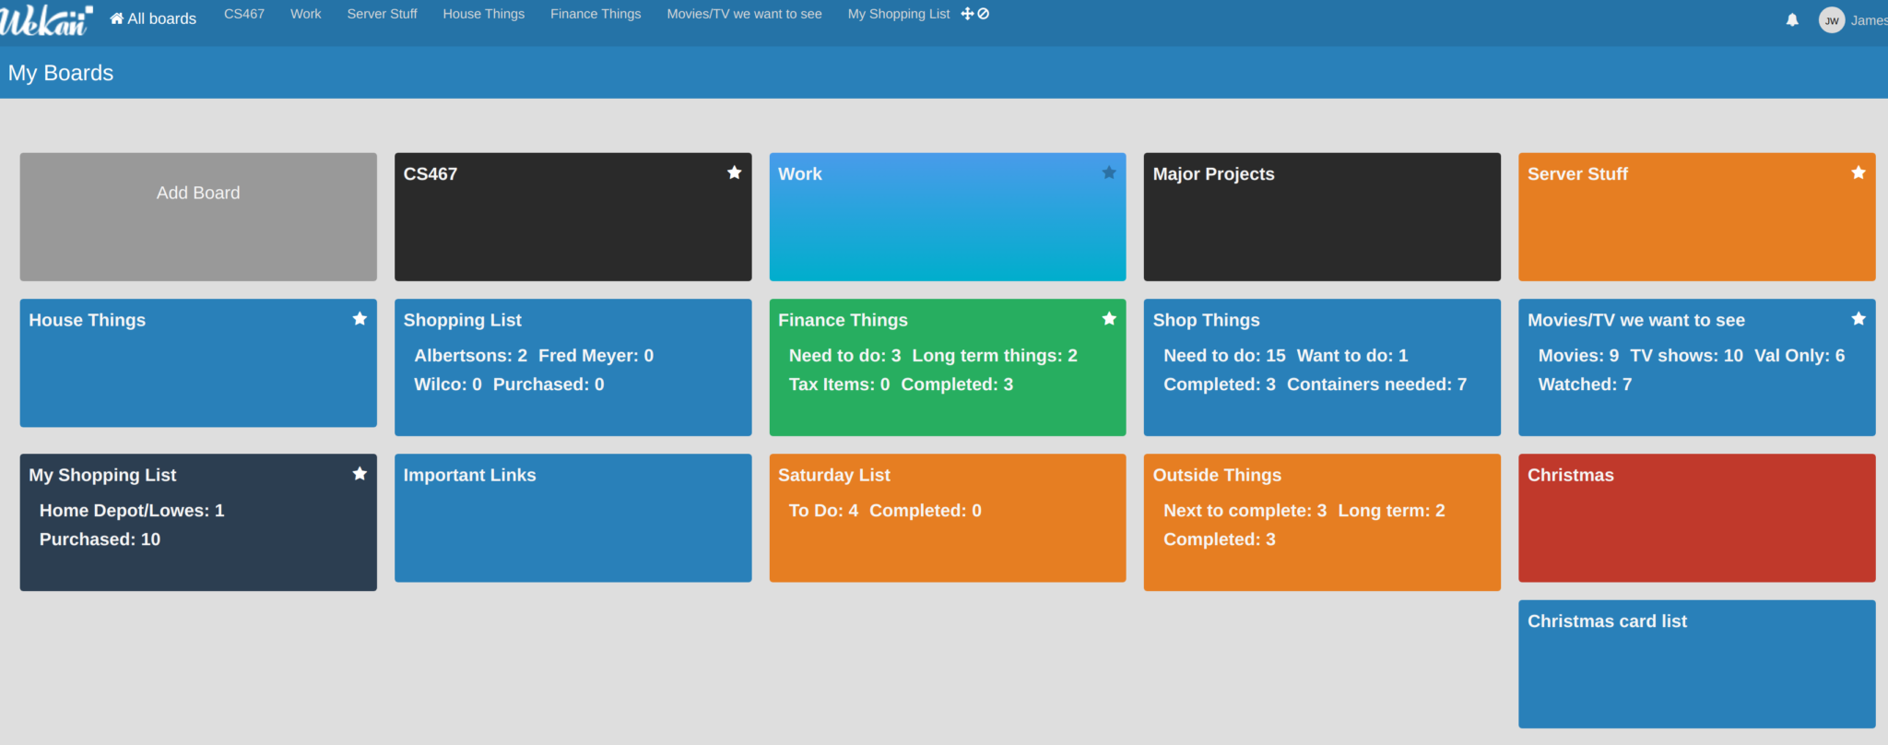Open the CS467 shortcut in top bar

tap(244, 14)
